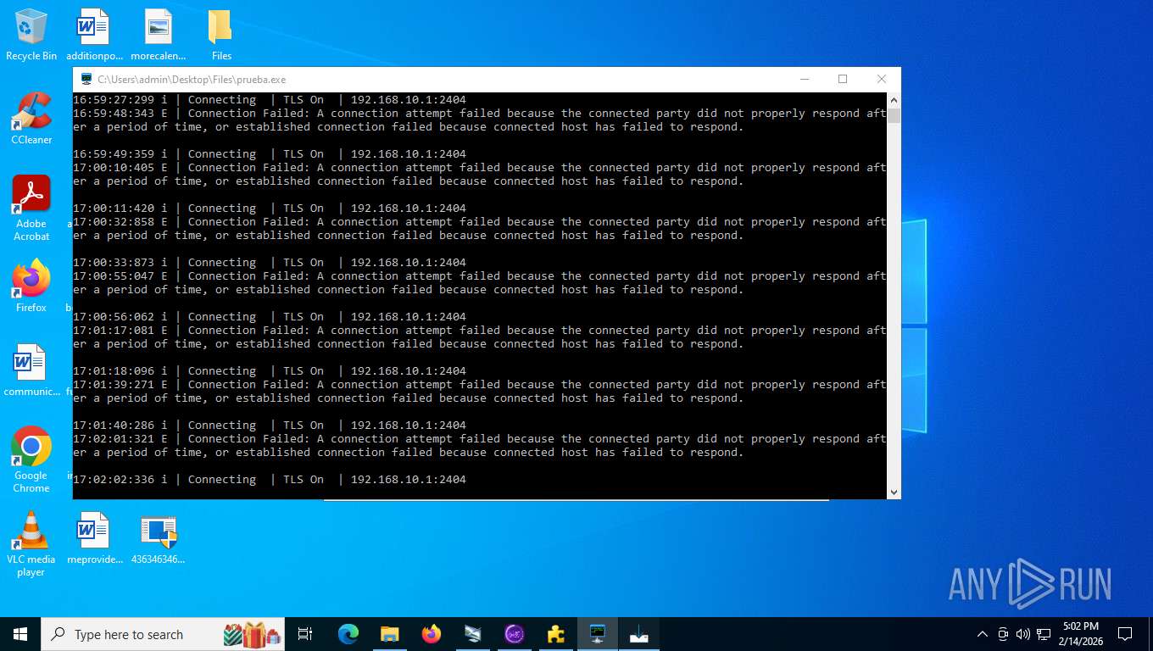The height and width of the screenshot is (651, 1153).
Task: Click the 17:00:56:062 Connecting log line
Action: coord(270,317)
